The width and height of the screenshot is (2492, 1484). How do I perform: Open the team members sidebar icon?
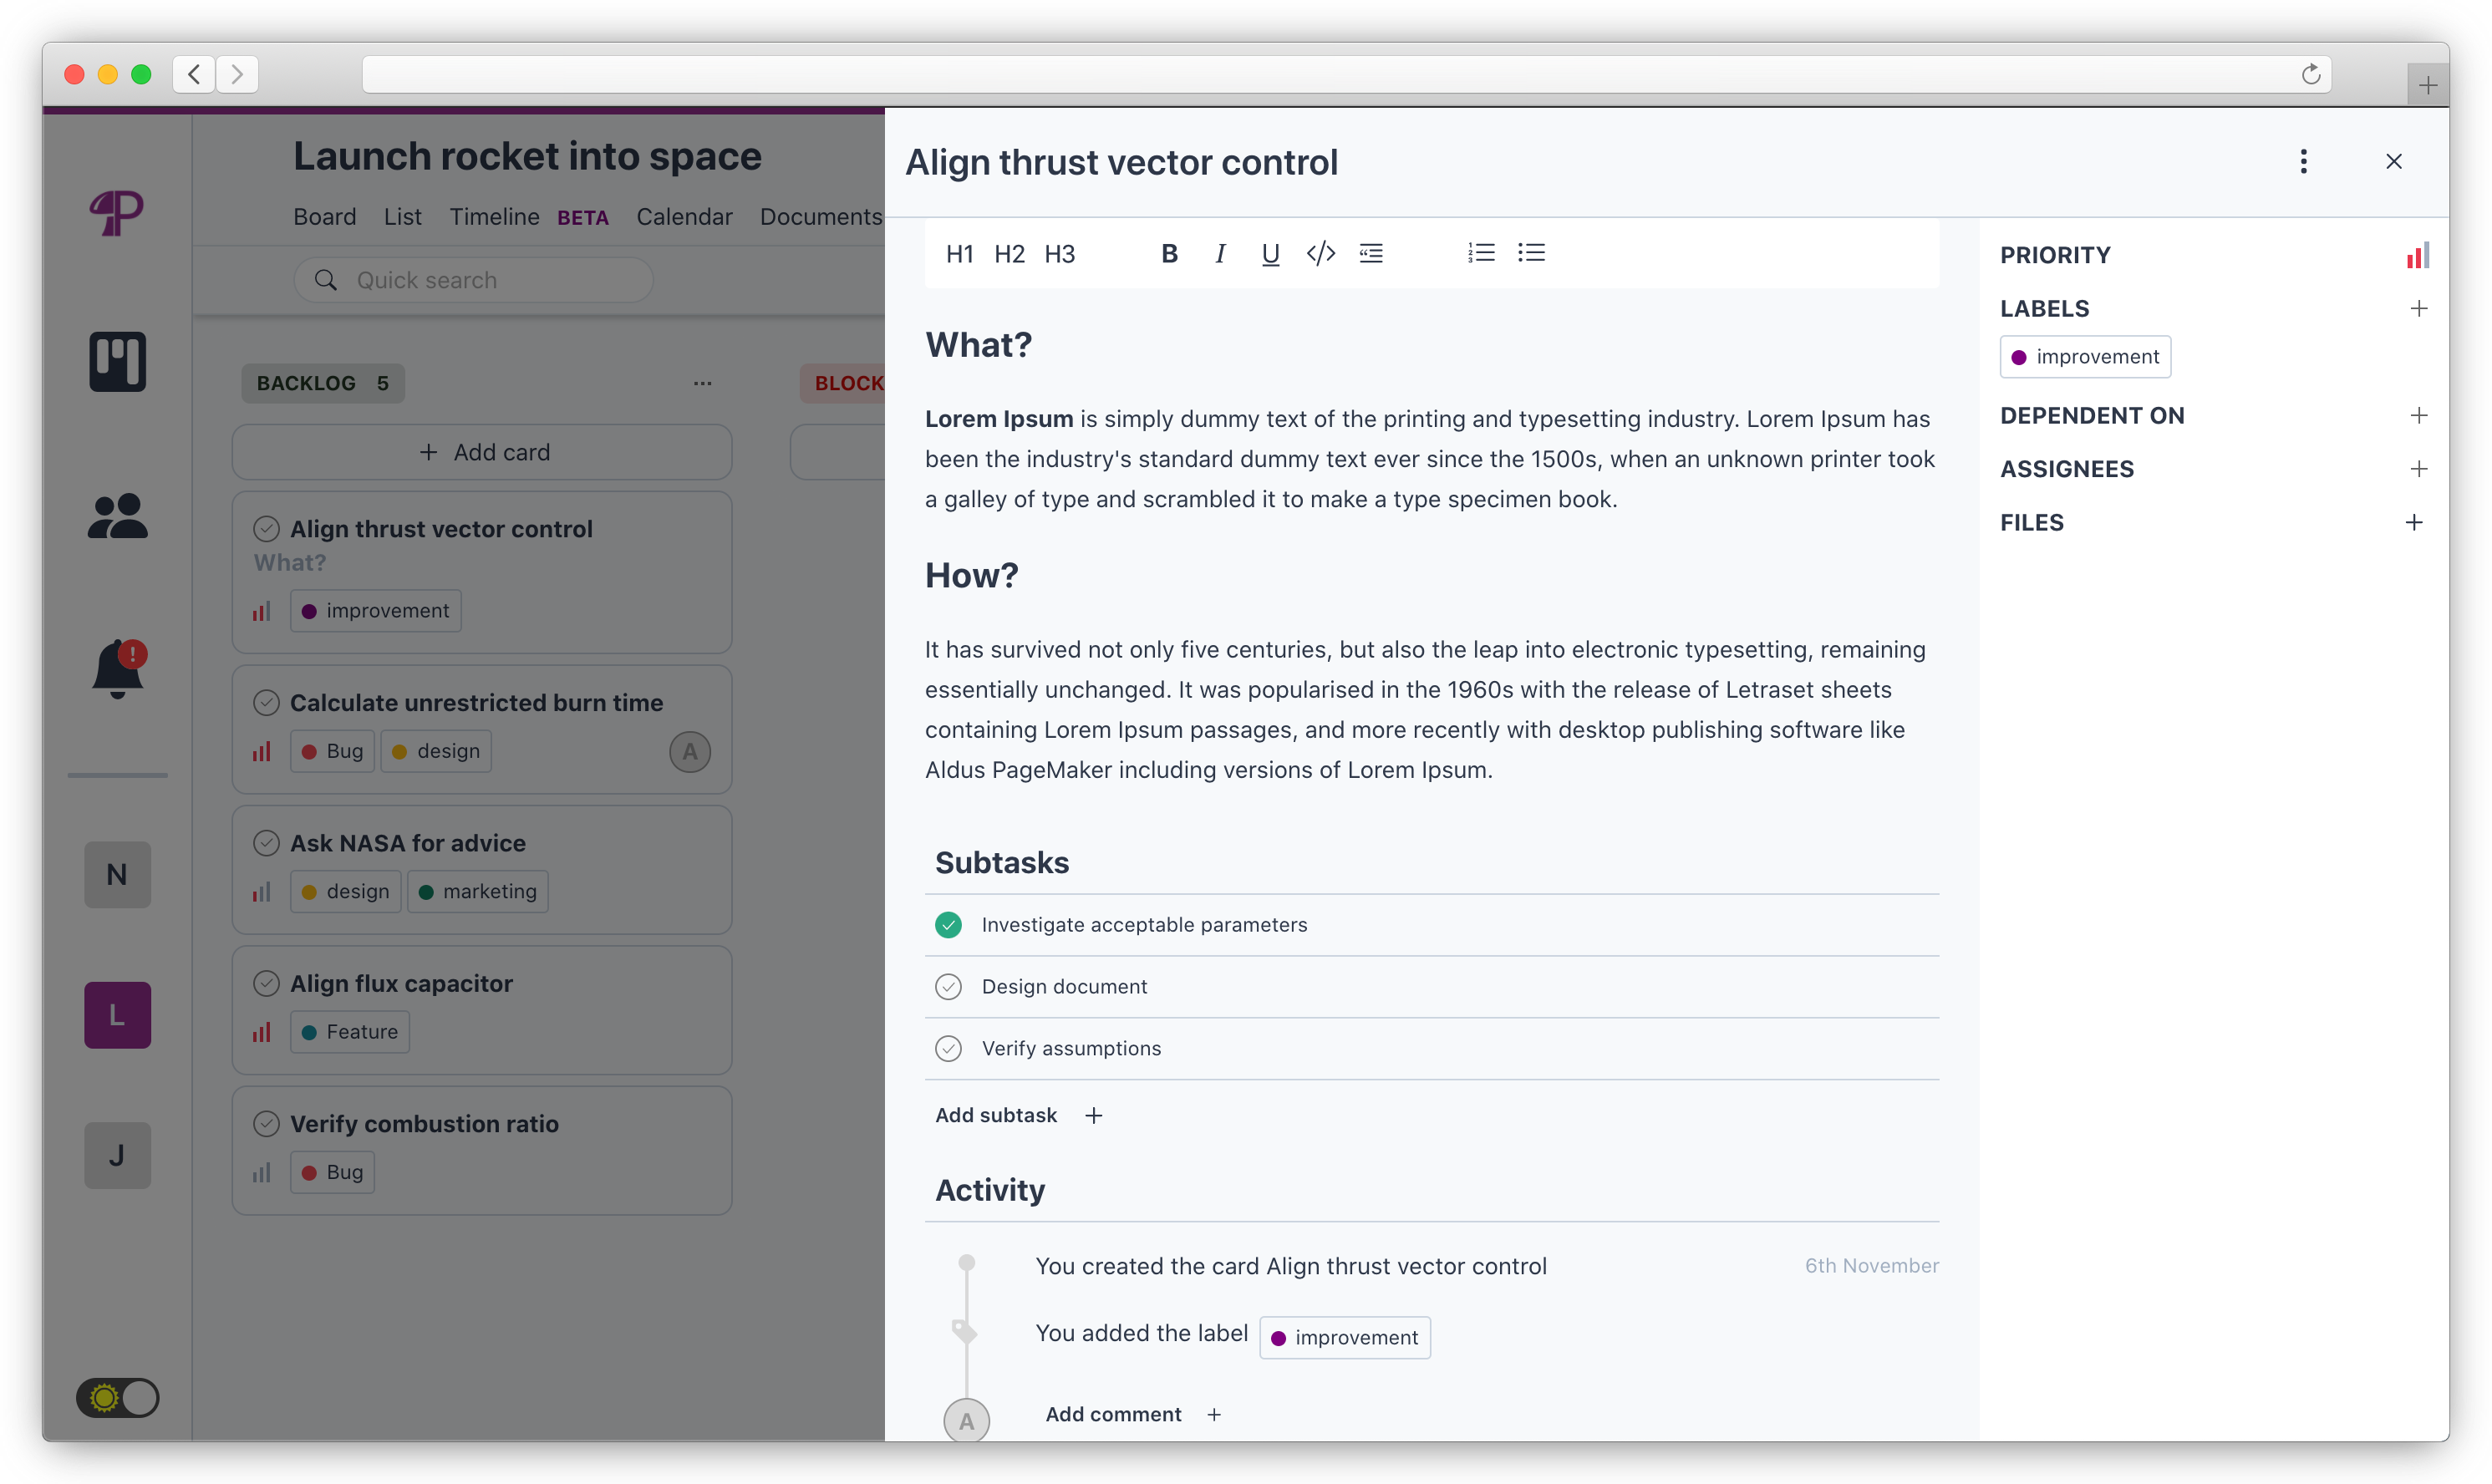tap(118, 516)
